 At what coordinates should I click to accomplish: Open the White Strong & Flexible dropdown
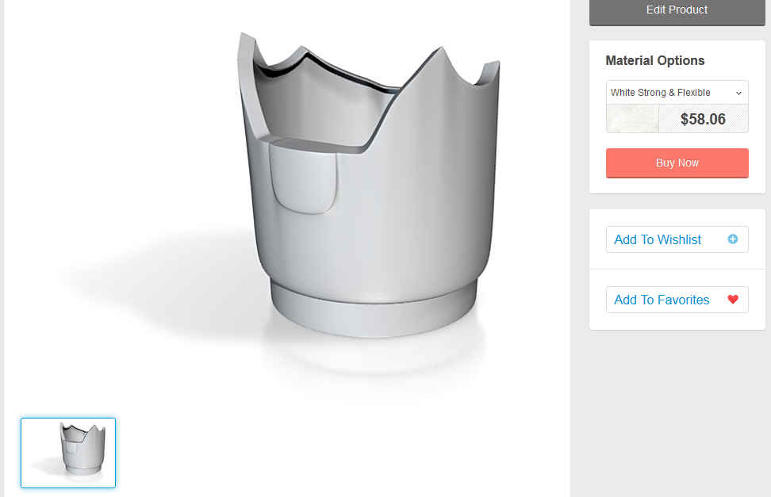[677, 93]
